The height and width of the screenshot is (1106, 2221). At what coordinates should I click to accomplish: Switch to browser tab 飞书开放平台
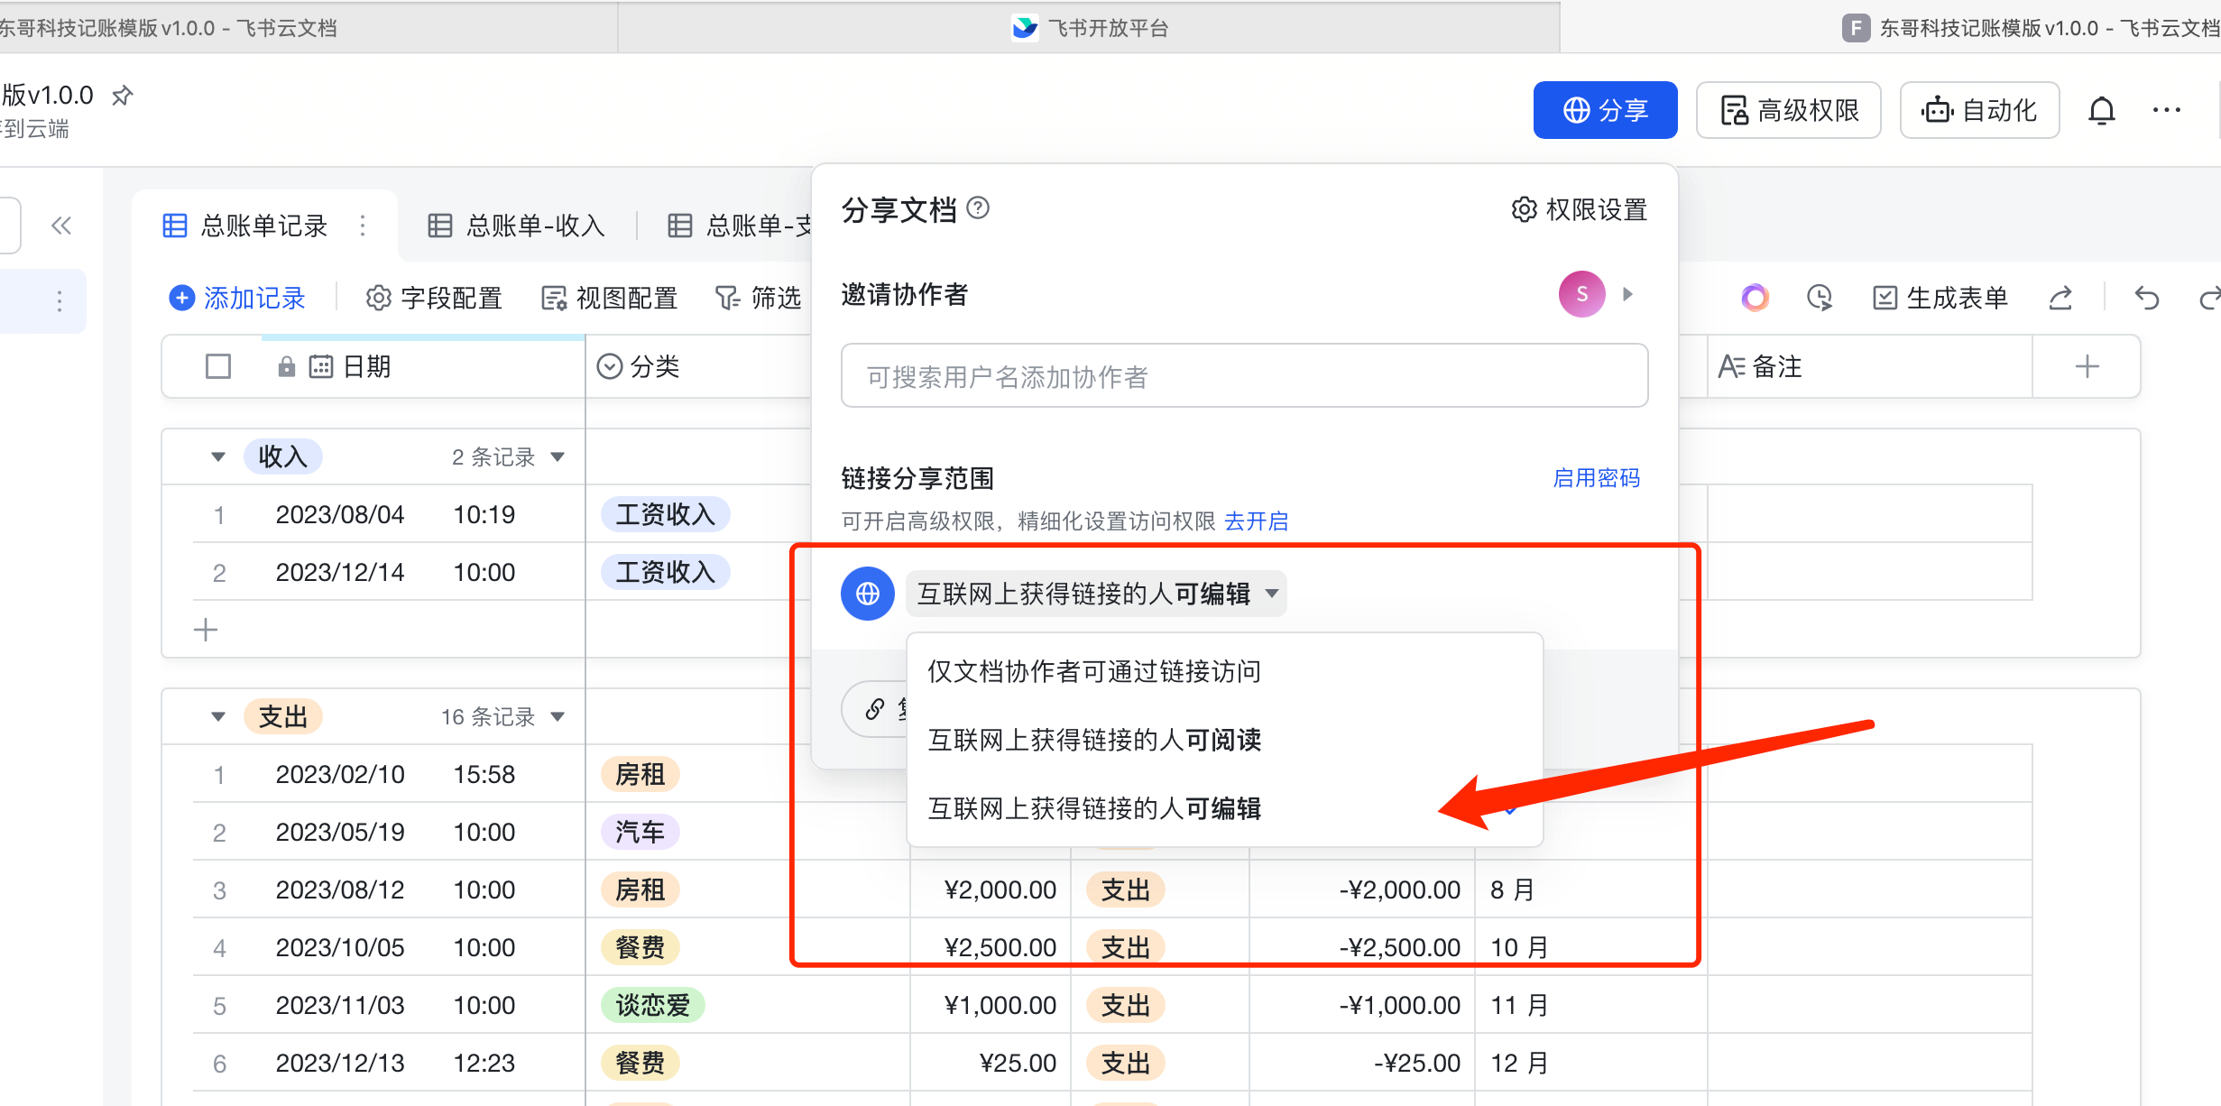(x=1089, y=28)
